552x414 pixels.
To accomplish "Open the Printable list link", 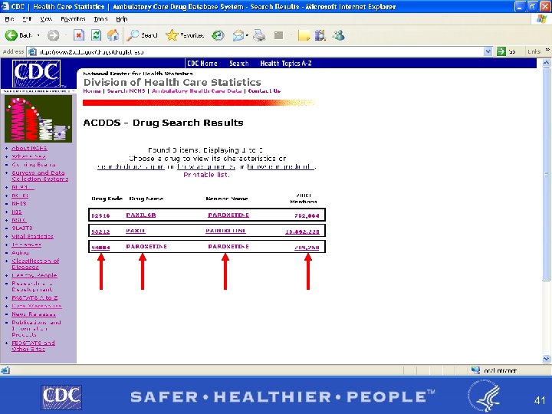I will coord(206,175).
